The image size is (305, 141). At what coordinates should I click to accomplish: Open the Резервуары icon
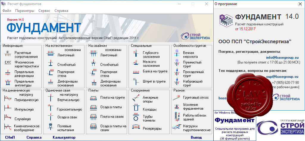136,127
